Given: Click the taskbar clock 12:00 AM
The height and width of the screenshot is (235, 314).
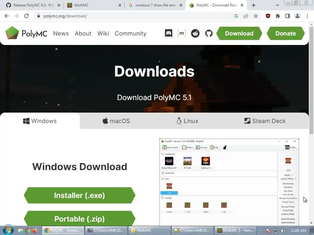Looking at the screenshot, I should [298, 231].
